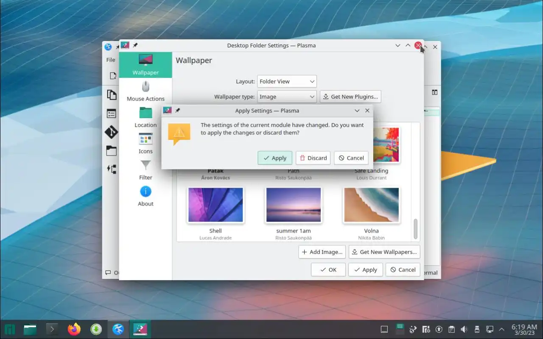Cancel the Apply Settings dialog
Image resolution: width=543 pixels, height=339 pixels.
[x=351, y=158]
